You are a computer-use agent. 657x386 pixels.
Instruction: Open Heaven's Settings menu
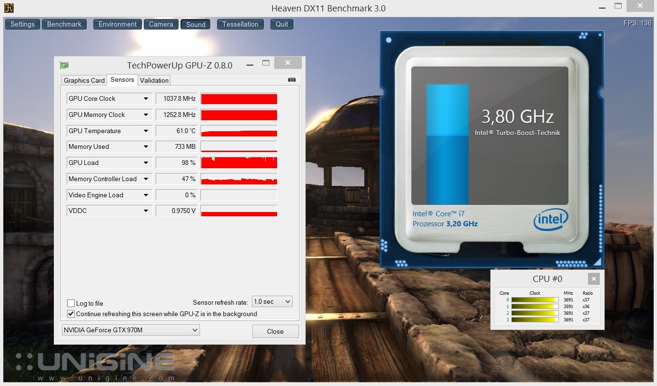point(23,24)
